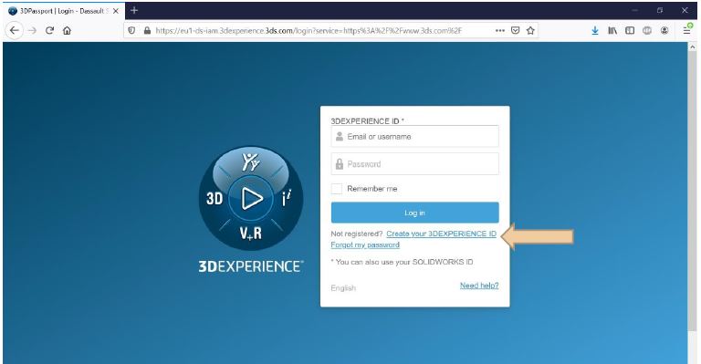This screenshot has width=701, height=364.
Task: Open the English language selector
Action: pyautogui.click(x=343, y=288)
